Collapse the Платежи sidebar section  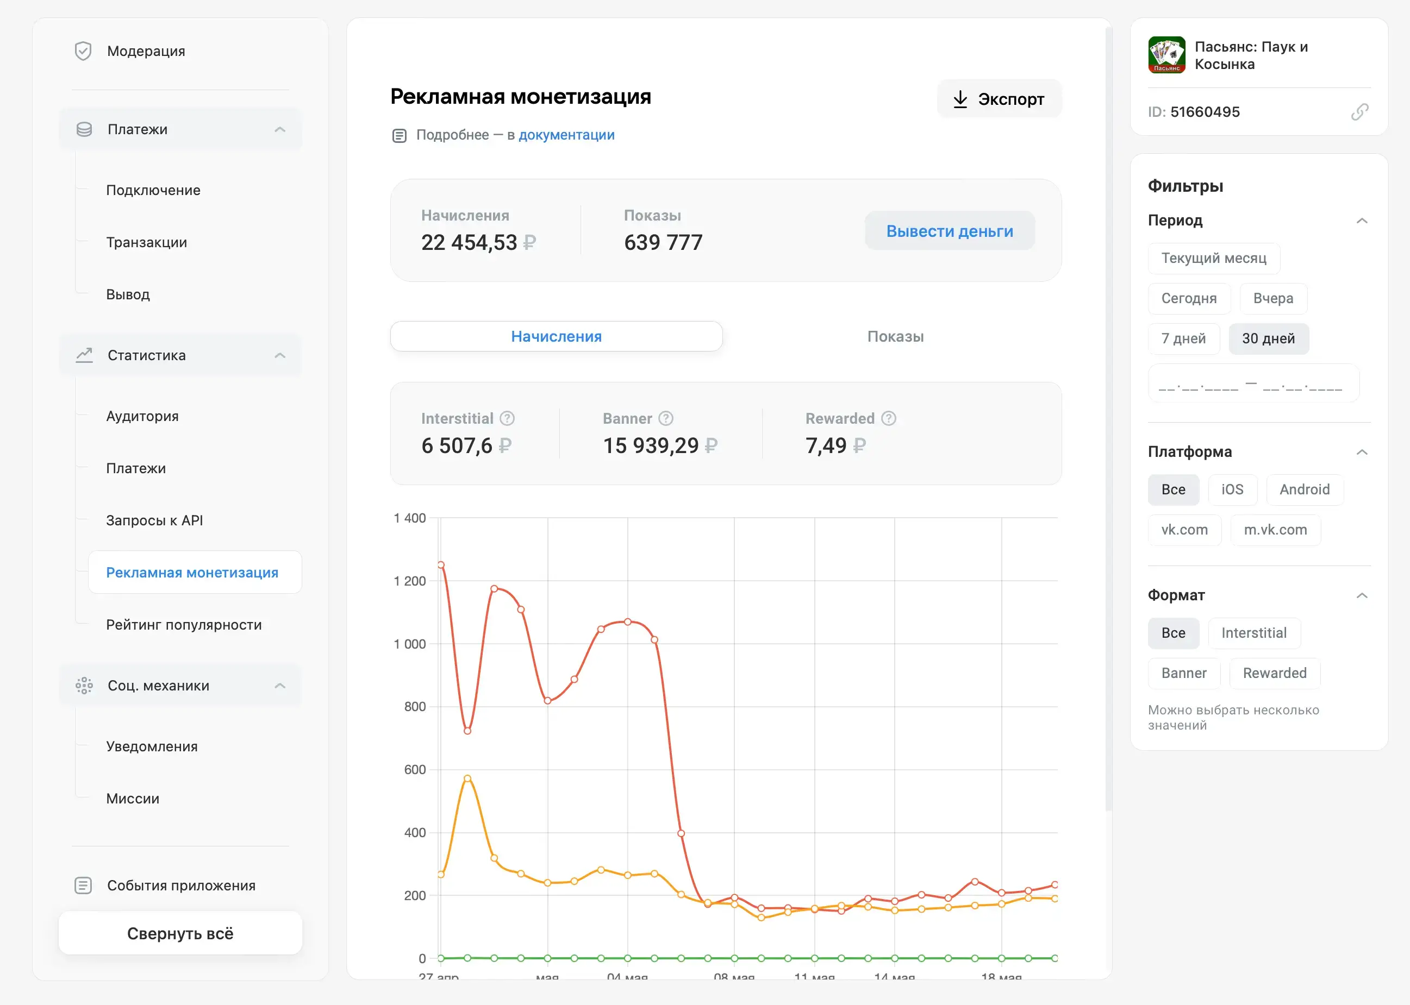pyautogui.click(x=280, y=129)
